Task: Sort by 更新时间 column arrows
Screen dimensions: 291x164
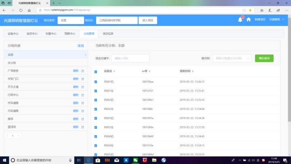Action: (x=193, y=71)
